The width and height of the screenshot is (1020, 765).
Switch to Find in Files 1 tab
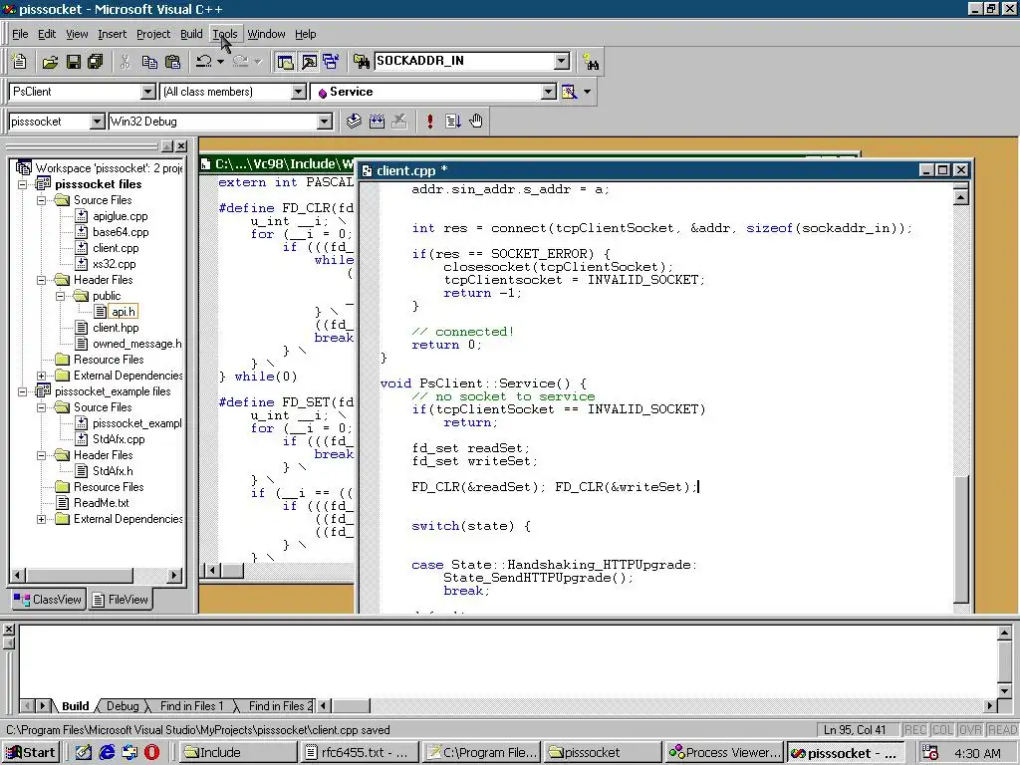(x=191, y=706)
